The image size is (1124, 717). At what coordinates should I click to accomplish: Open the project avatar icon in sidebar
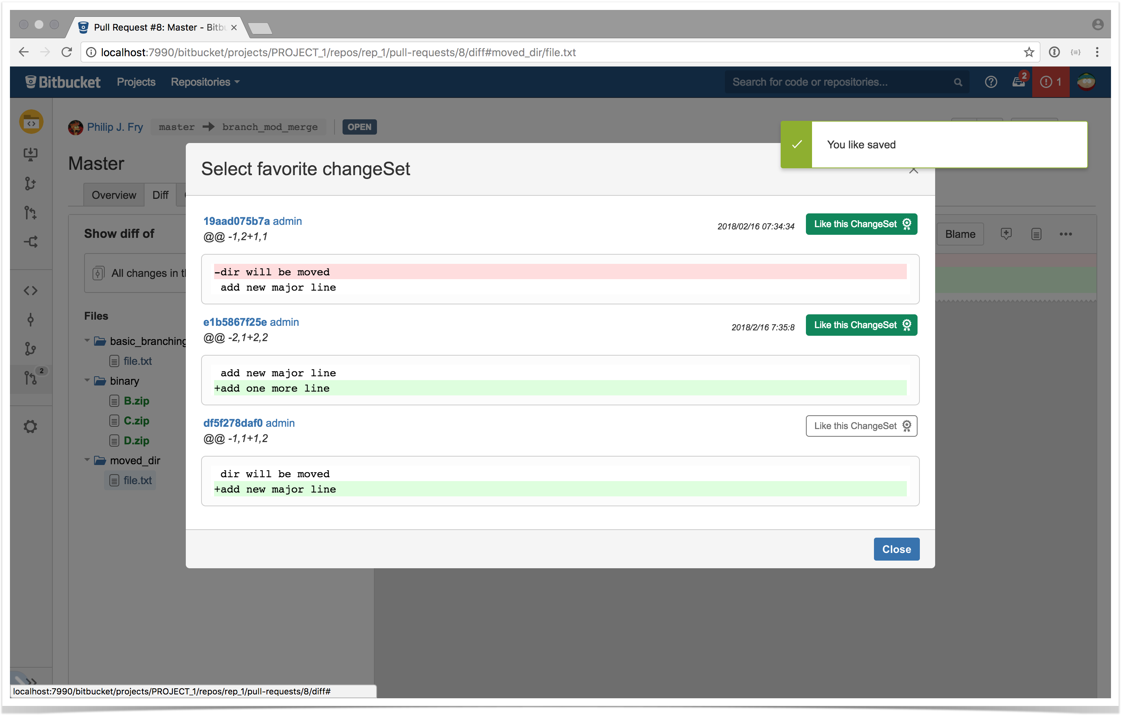coord(31,122)
